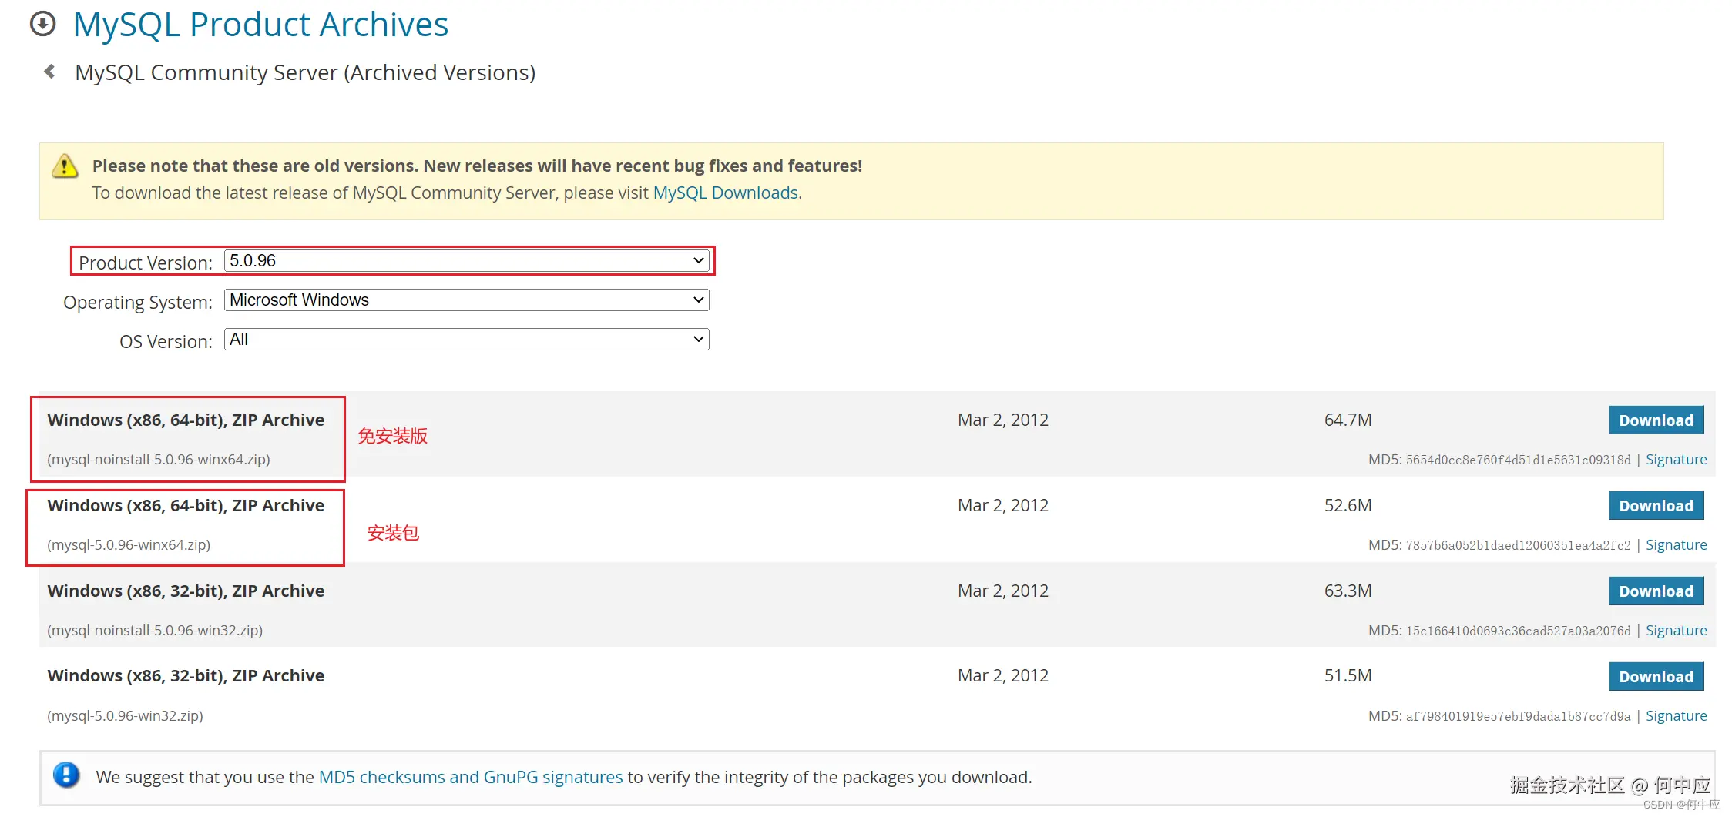Expand the Operating System dropdown
This screenshot has width=1732, height=817.
(466, 300)
